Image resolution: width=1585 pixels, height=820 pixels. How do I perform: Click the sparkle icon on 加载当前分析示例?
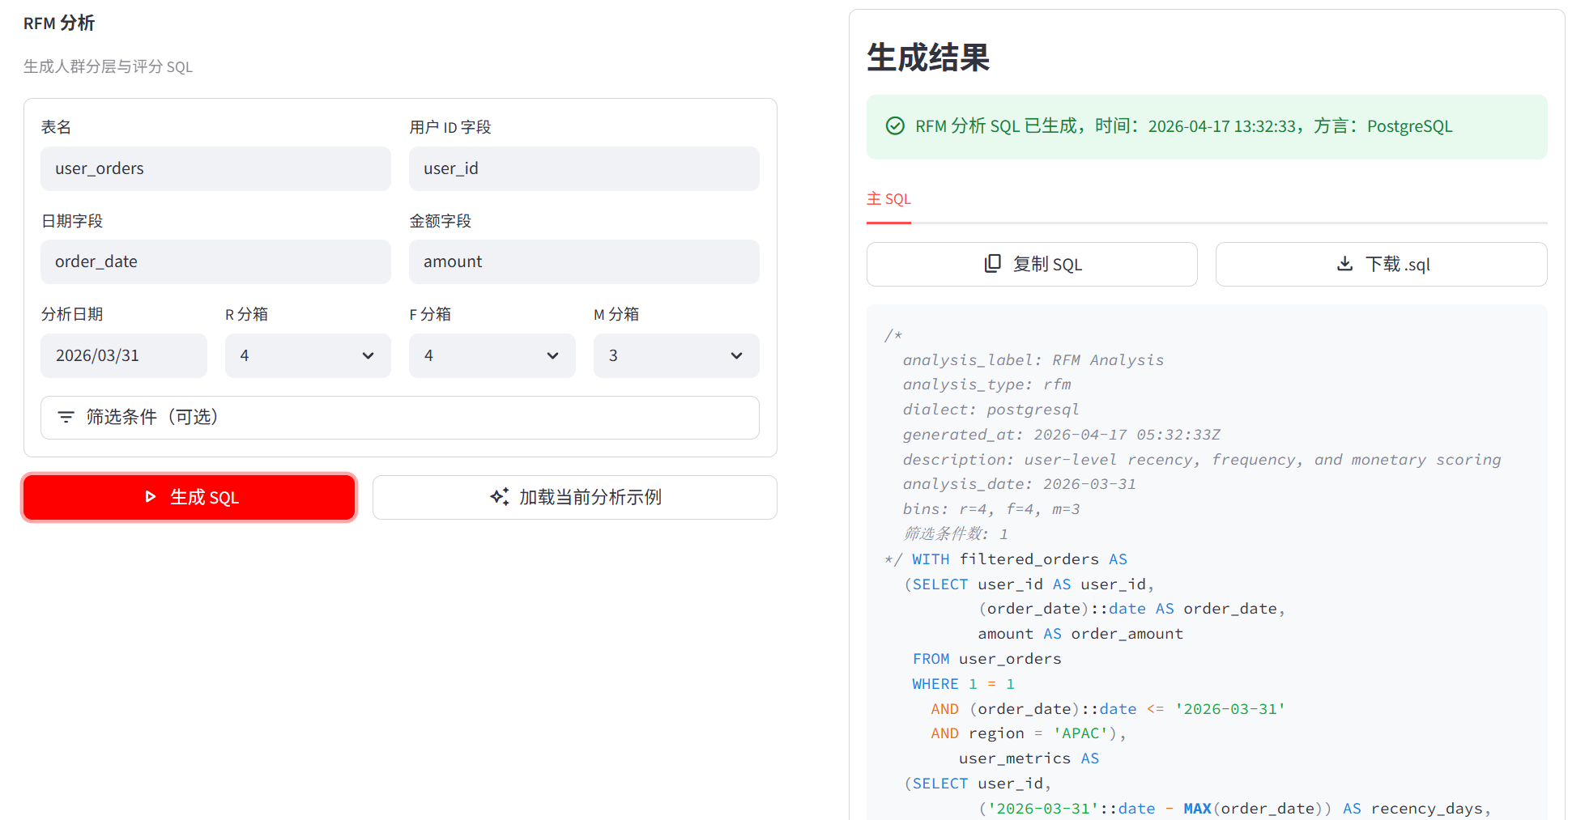[x=500, y=497]
